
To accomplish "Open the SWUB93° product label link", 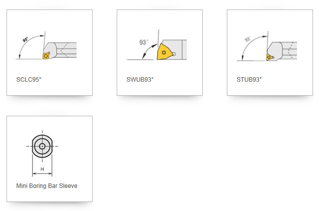I will tap(140, 80).
